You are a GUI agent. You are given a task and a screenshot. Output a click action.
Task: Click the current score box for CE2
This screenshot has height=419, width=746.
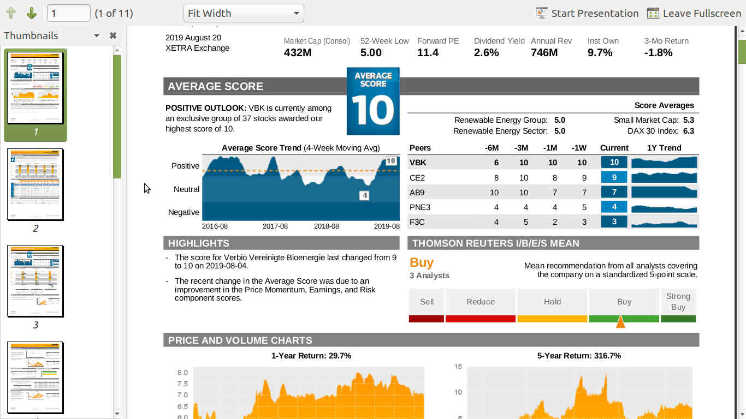(x=614, y=177)
